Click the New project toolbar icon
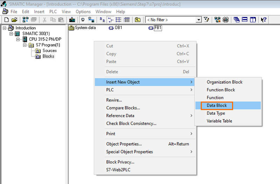Image resolution: width=280 pixels, height=184 pixels. tap(6, 20)
